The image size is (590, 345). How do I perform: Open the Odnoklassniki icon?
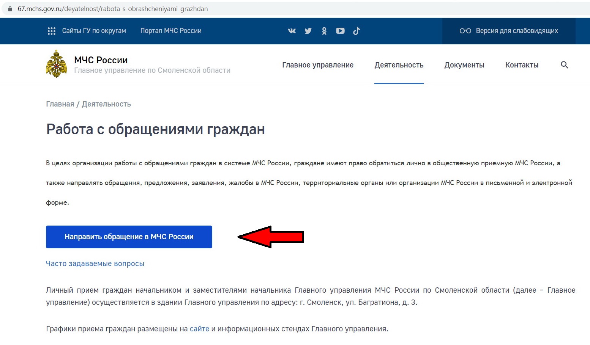click(x=324, y=31)
